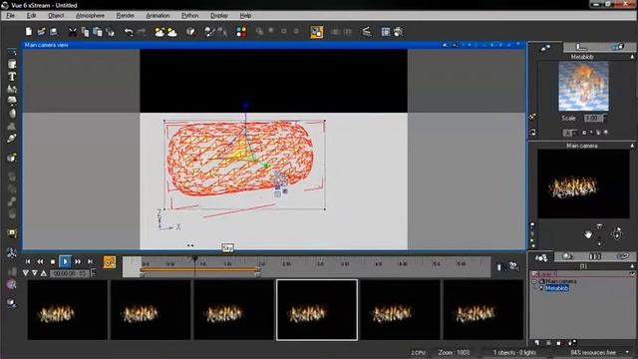Click go to last frame control

90,261
